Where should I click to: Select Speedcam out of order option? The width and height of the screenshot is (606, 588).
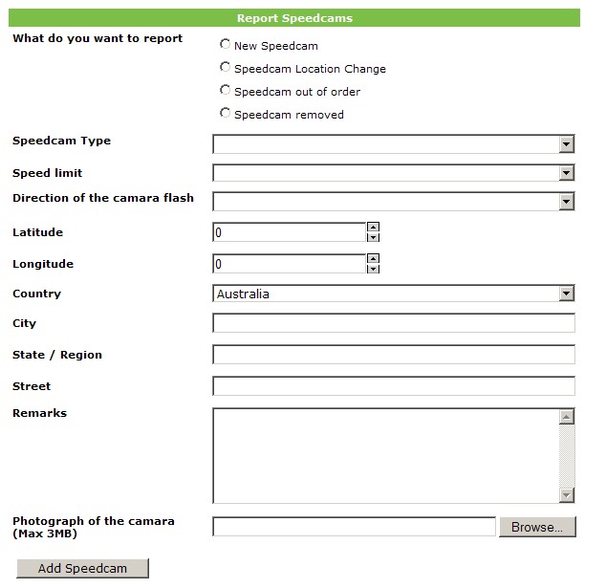point(226,91)
